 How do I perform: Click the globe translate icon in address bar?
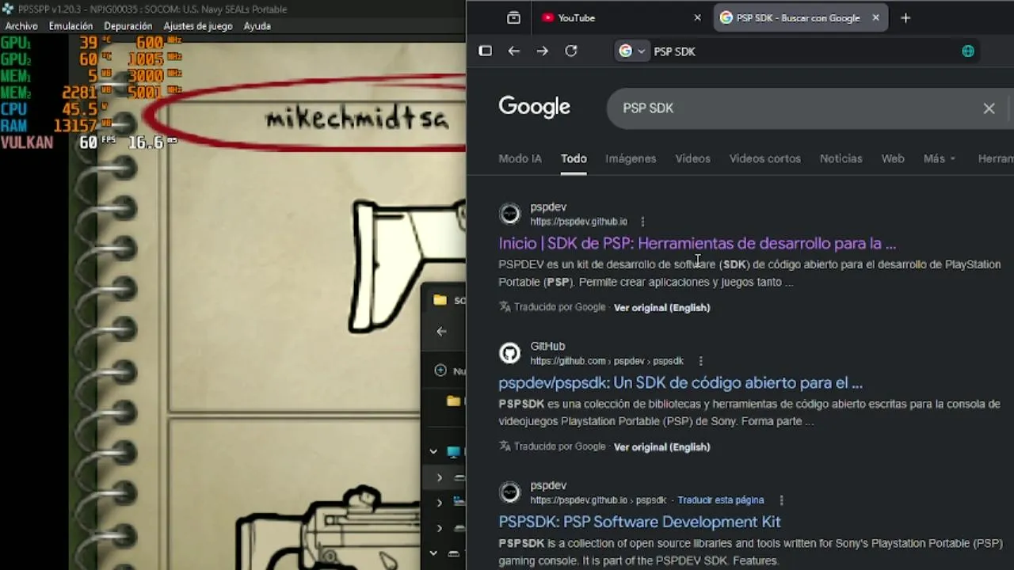[967, 51]
